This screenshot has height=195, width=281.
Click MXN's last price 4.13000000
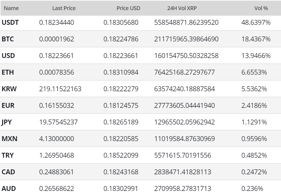[x=56, y=139]
